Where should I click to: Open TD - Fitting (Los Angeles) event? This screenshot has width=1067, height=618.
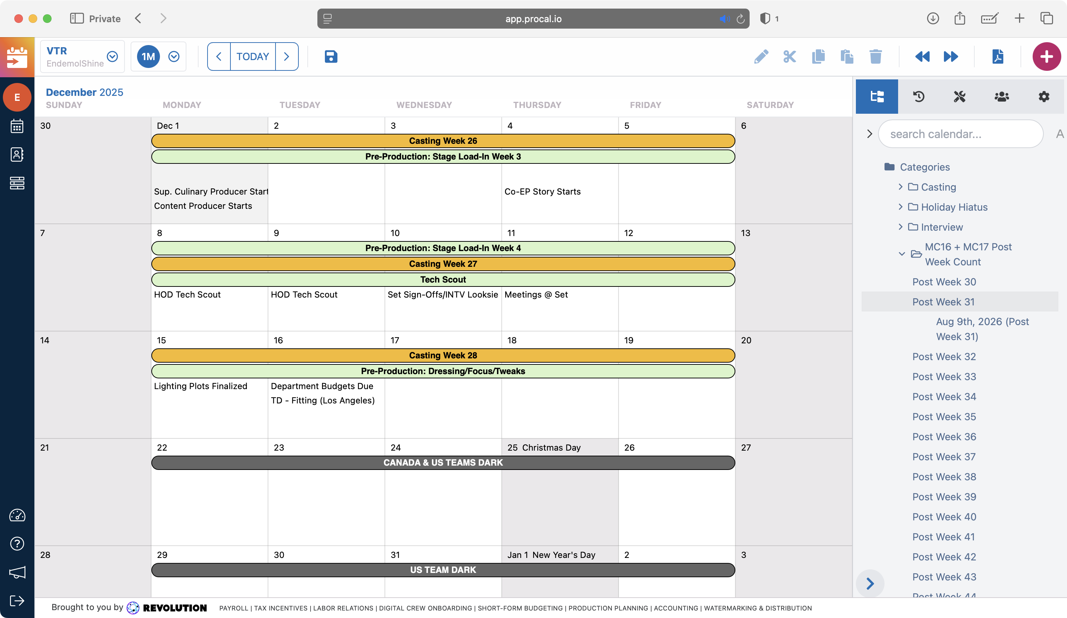323,400
